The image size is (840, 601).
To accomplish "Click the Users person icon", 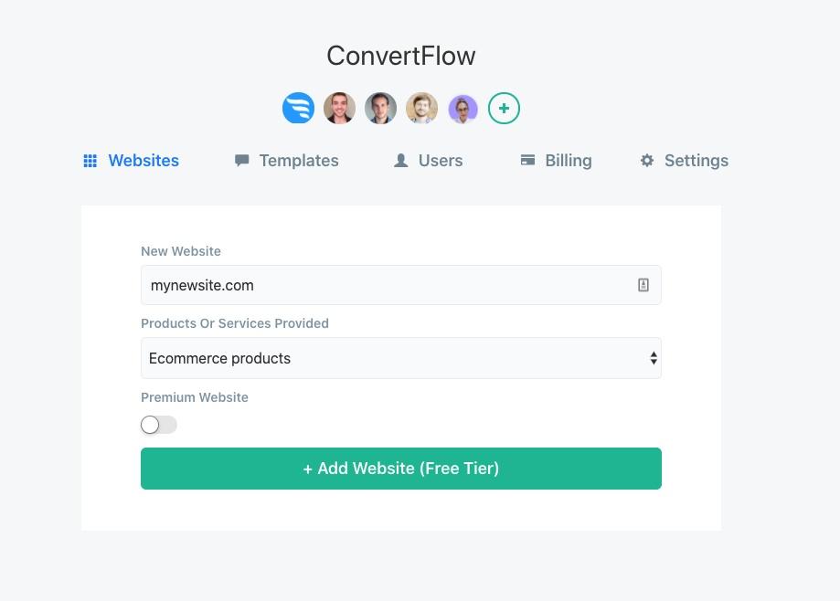I will click(400, 161).
